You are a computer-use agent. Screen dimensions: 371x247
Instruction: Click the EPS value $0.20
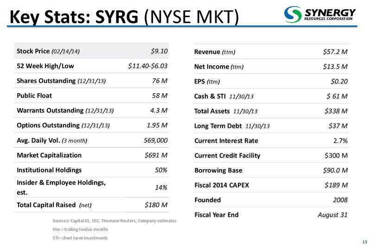[x=339, y=82]
